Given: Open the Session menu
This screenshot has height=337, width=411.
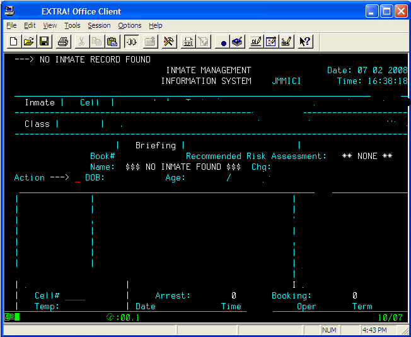Looking at the screenshot, I should point(99,25).
